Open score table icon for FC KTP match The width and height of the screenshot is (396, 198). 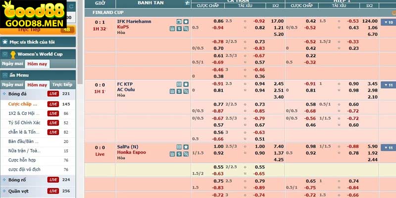(186, 91)
